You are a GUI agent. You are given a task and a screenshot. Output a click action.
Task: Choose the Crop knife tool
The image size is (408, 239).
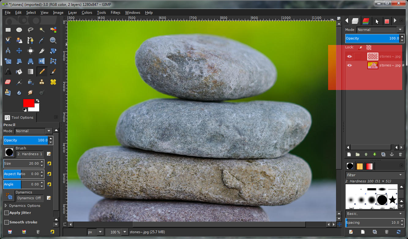pyautogui.click(x=42, y=51)
